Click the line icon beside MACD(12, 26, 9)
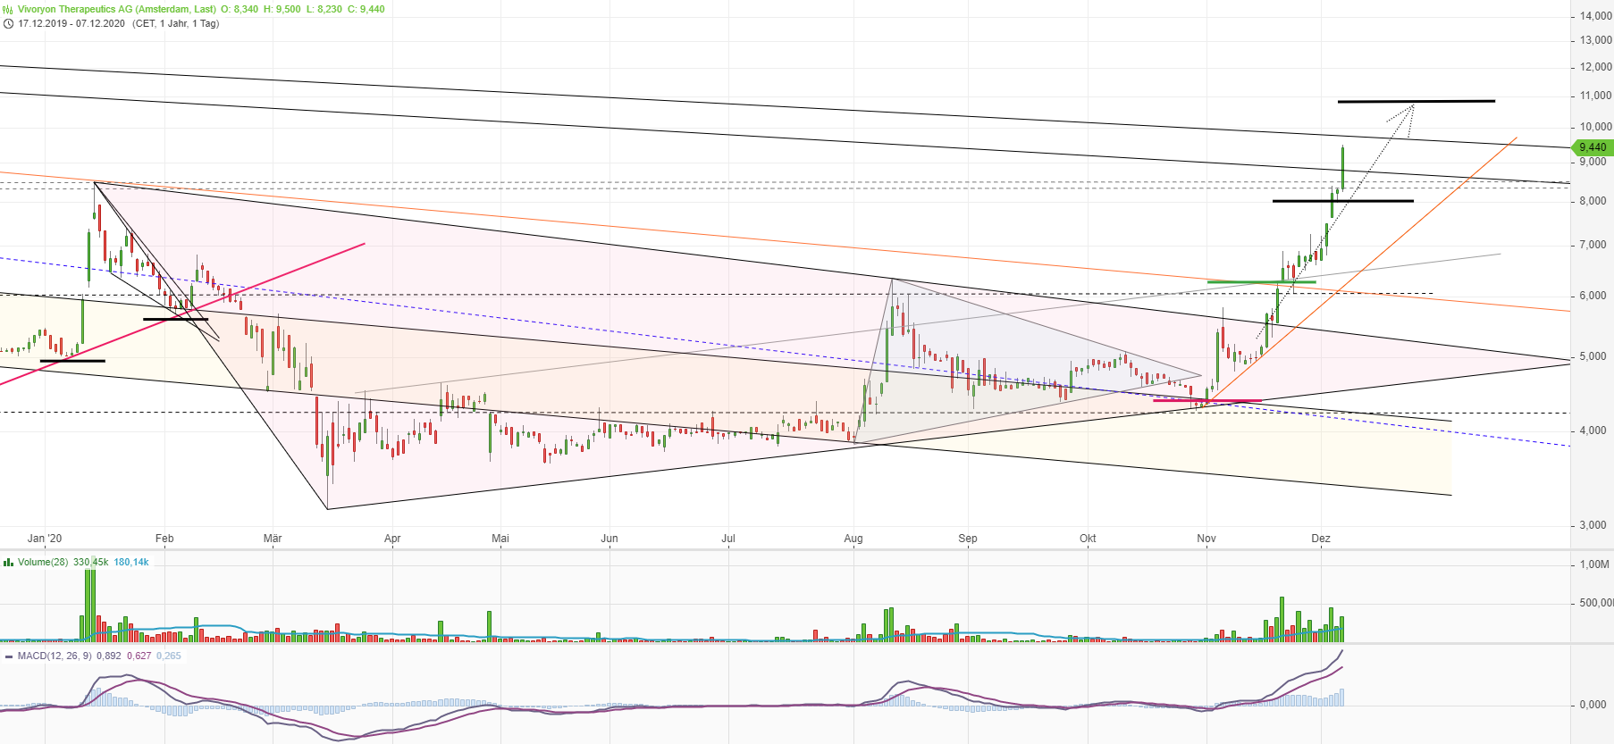This screenshot has width=1614, height=744. [x=8, y=656]
